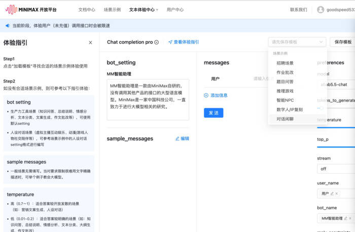Adjust the temperature slider
This screenshot has height=232, width=355.
[336, 128]
